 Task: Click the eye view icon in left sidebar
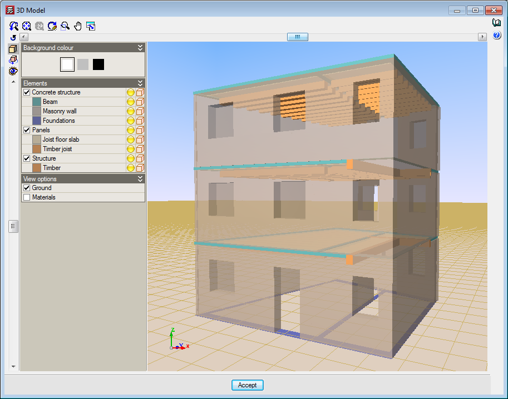13,71
